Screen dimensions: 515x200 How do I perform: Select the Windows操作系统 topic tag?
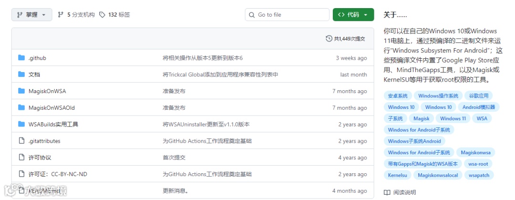[x=438, y=96]
